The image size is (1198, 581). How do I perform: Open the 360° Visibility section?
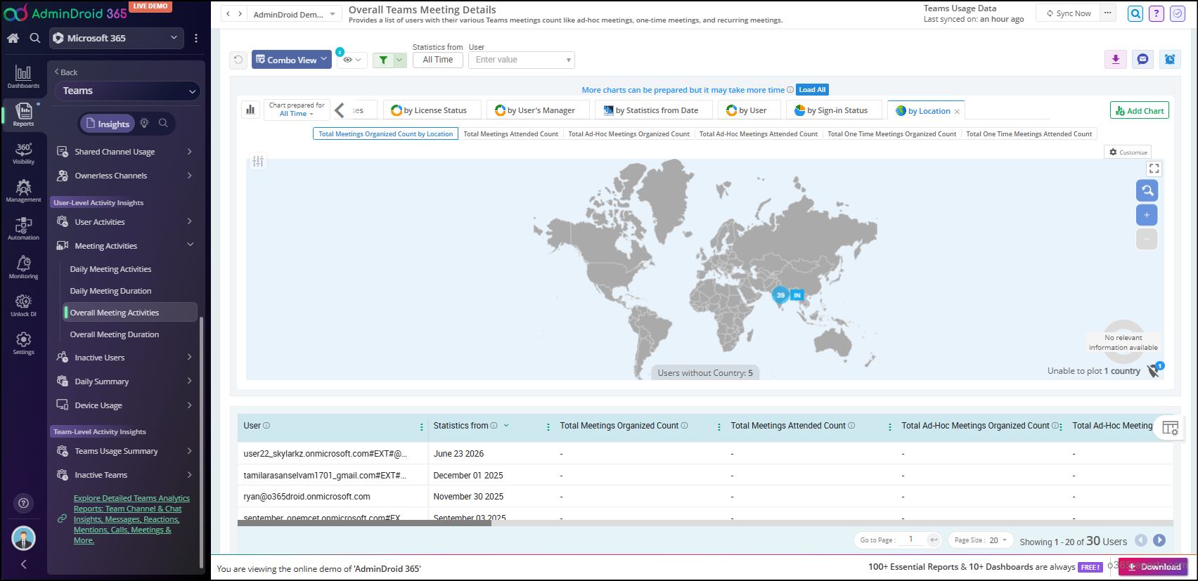click(x=23, y=153)
